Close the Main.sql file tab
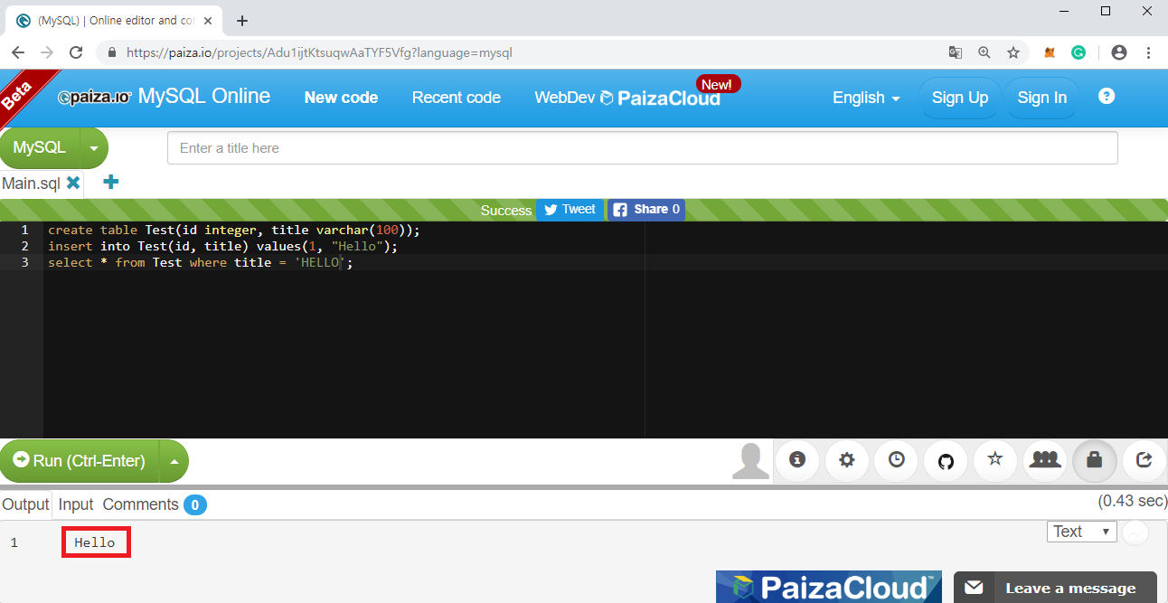 (73, 183)
